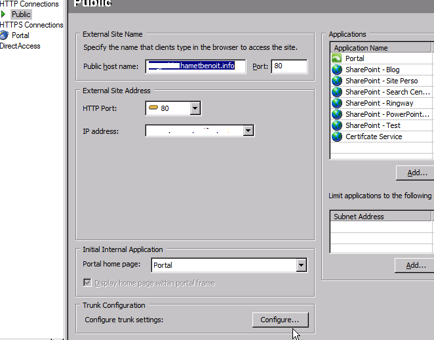
Task: Click the Certifcate Service globe icon
Action: click(x=337, y=137)
